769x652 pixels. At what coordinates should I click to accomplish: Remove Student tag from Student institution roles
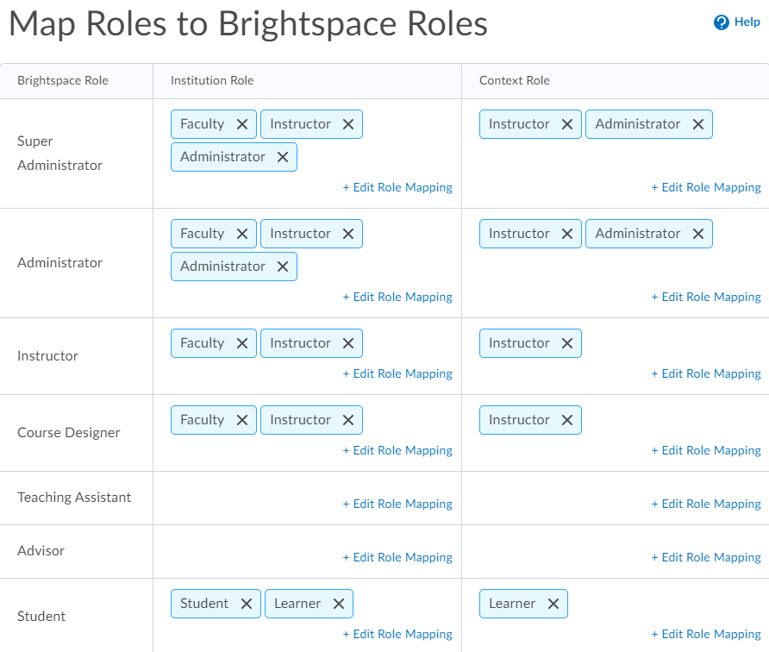pyautogui.click(x=247, y=604)
